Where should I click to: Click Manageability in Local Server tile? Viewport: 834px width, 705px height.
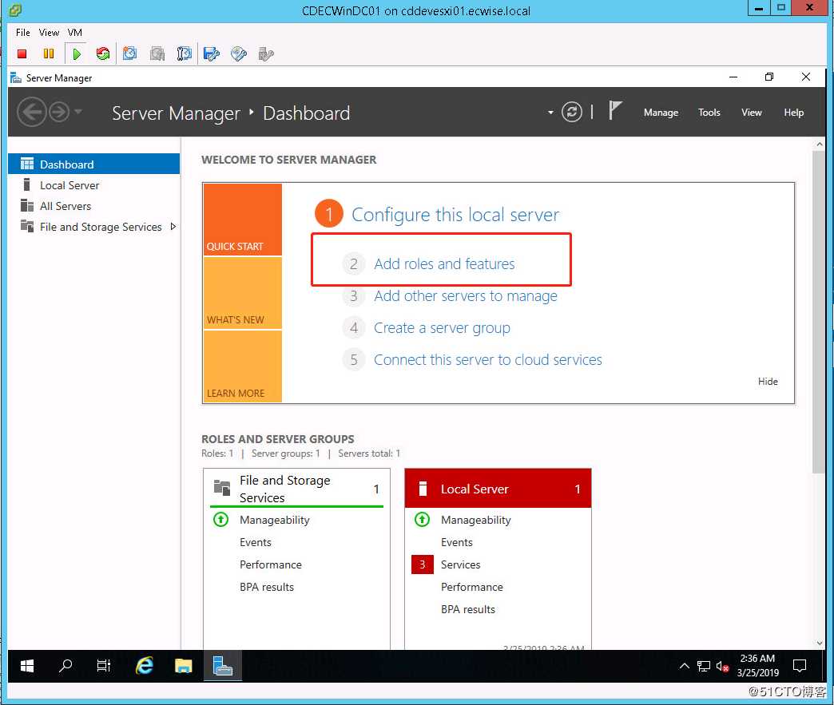[475, 520]
